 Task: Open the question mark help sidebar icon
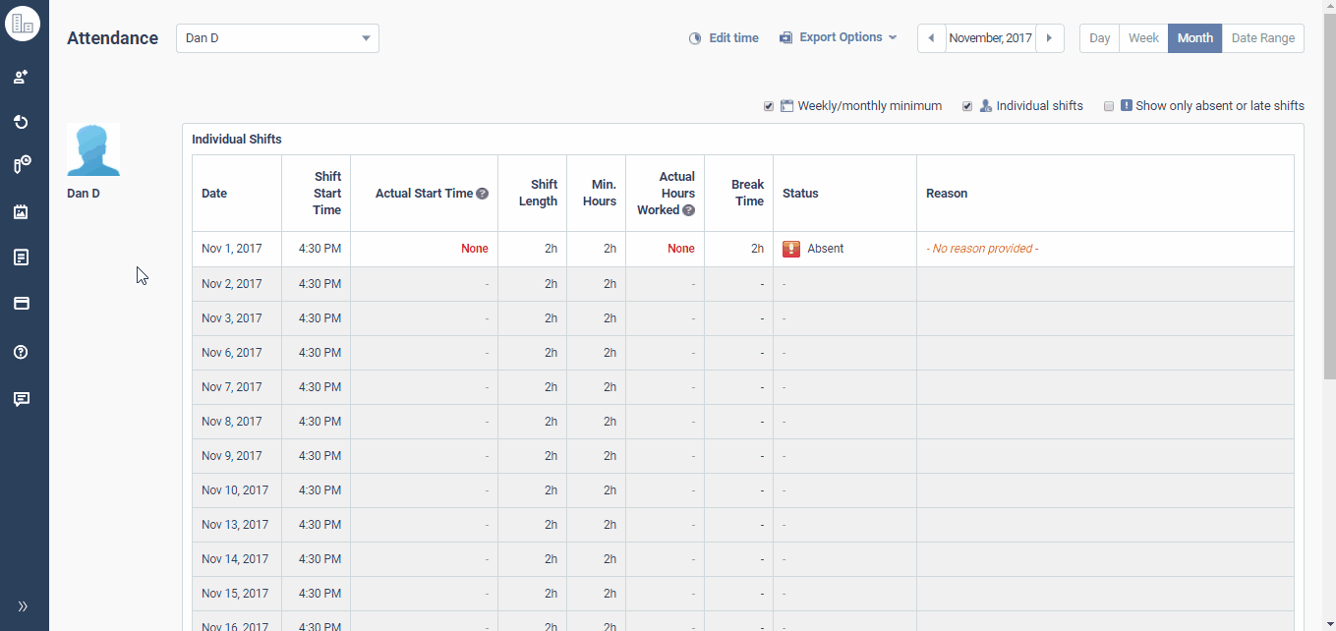[21, 352]
